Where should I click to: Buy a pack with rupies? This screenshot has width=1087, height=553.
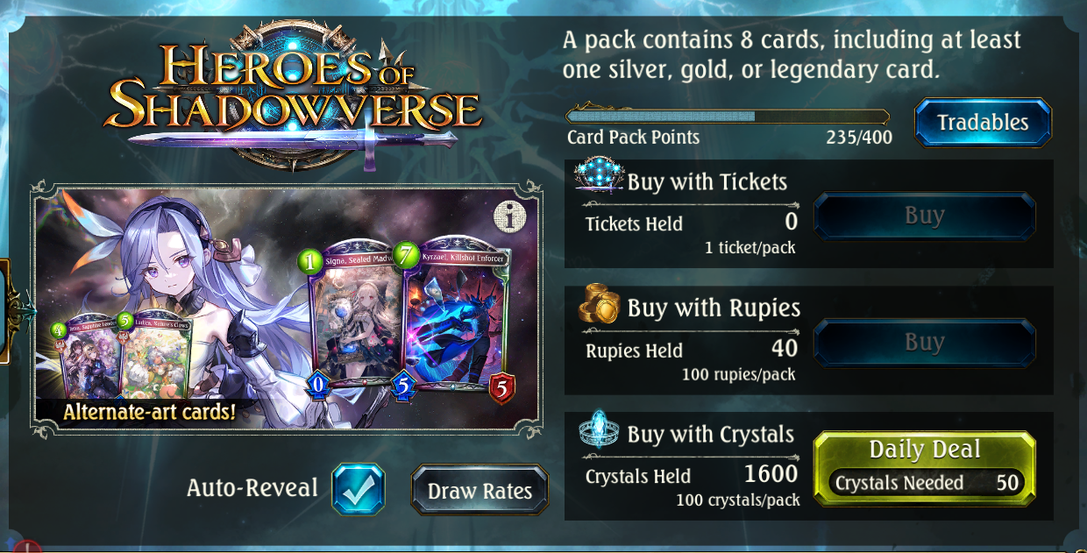click(924, 342)
